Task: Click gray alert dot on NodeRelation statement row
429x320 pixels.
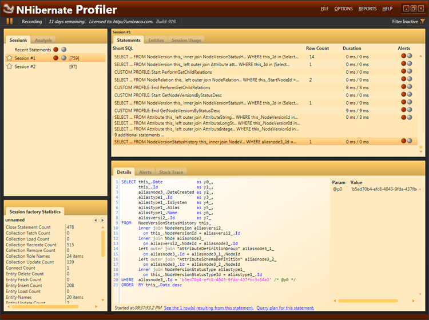Action: 410,79
